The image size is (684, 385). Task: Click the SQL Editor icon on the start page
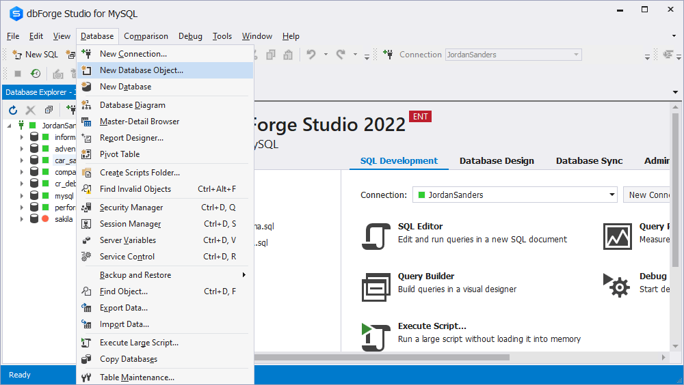click(376, 236)
